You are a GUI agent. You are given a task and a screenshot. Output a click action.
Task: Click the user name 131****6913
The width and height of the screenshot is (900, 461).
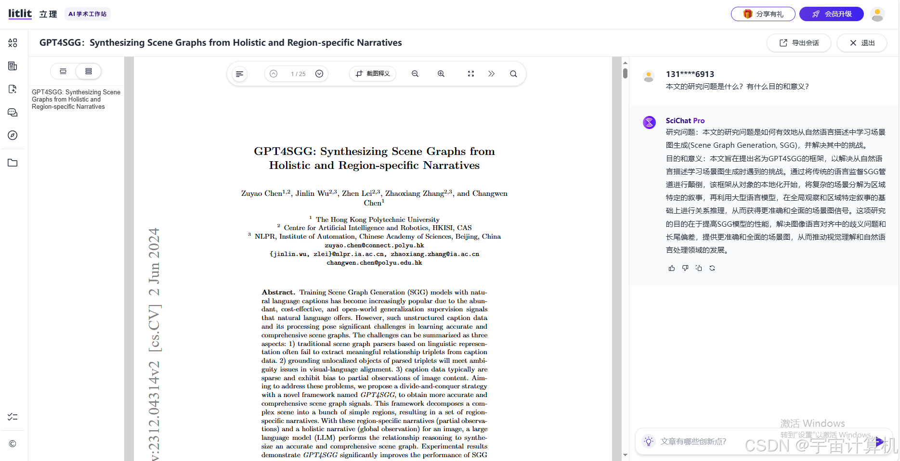[x=690, y=74]
